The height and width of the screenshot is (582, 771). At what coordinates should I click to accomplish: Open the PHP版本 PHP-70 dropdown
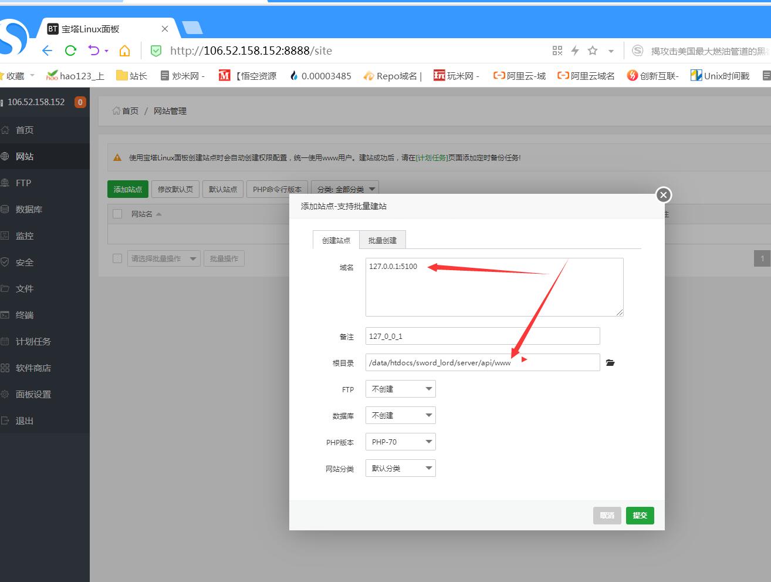pos(400,442)
